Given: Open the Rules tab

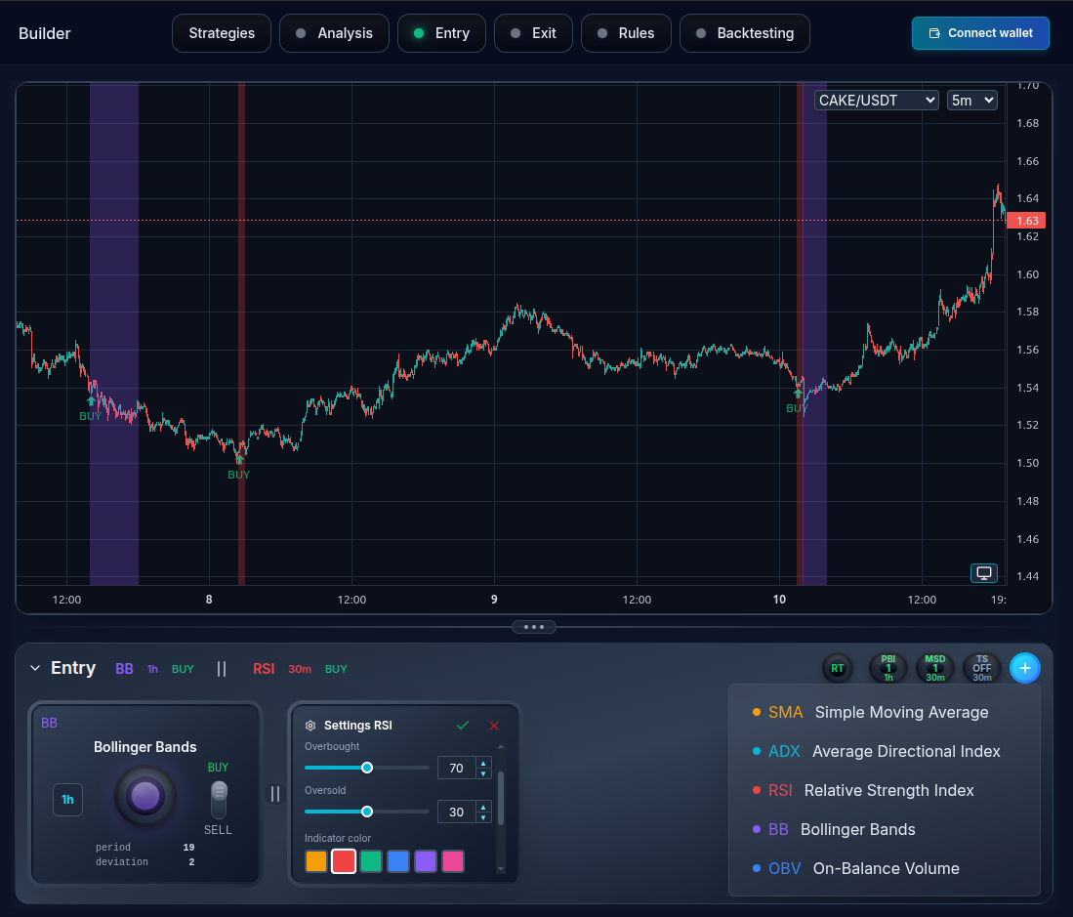Looking at the screenshot, I should point(626,33).
